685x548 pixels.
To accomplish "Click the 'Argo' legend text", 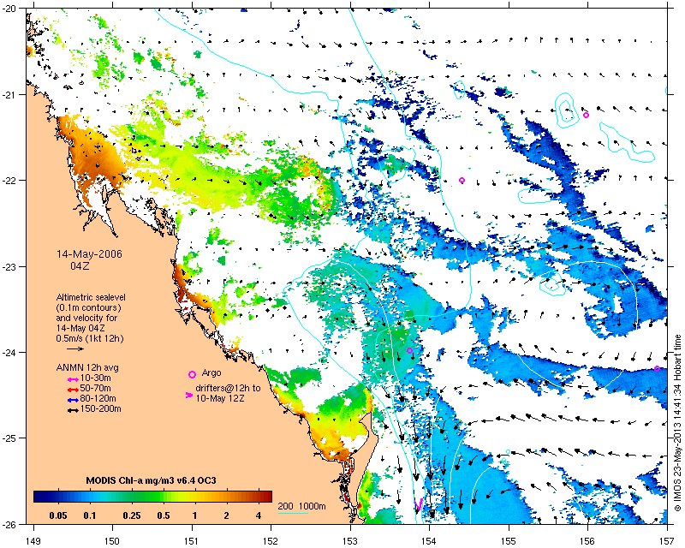I will click(211, 373).
